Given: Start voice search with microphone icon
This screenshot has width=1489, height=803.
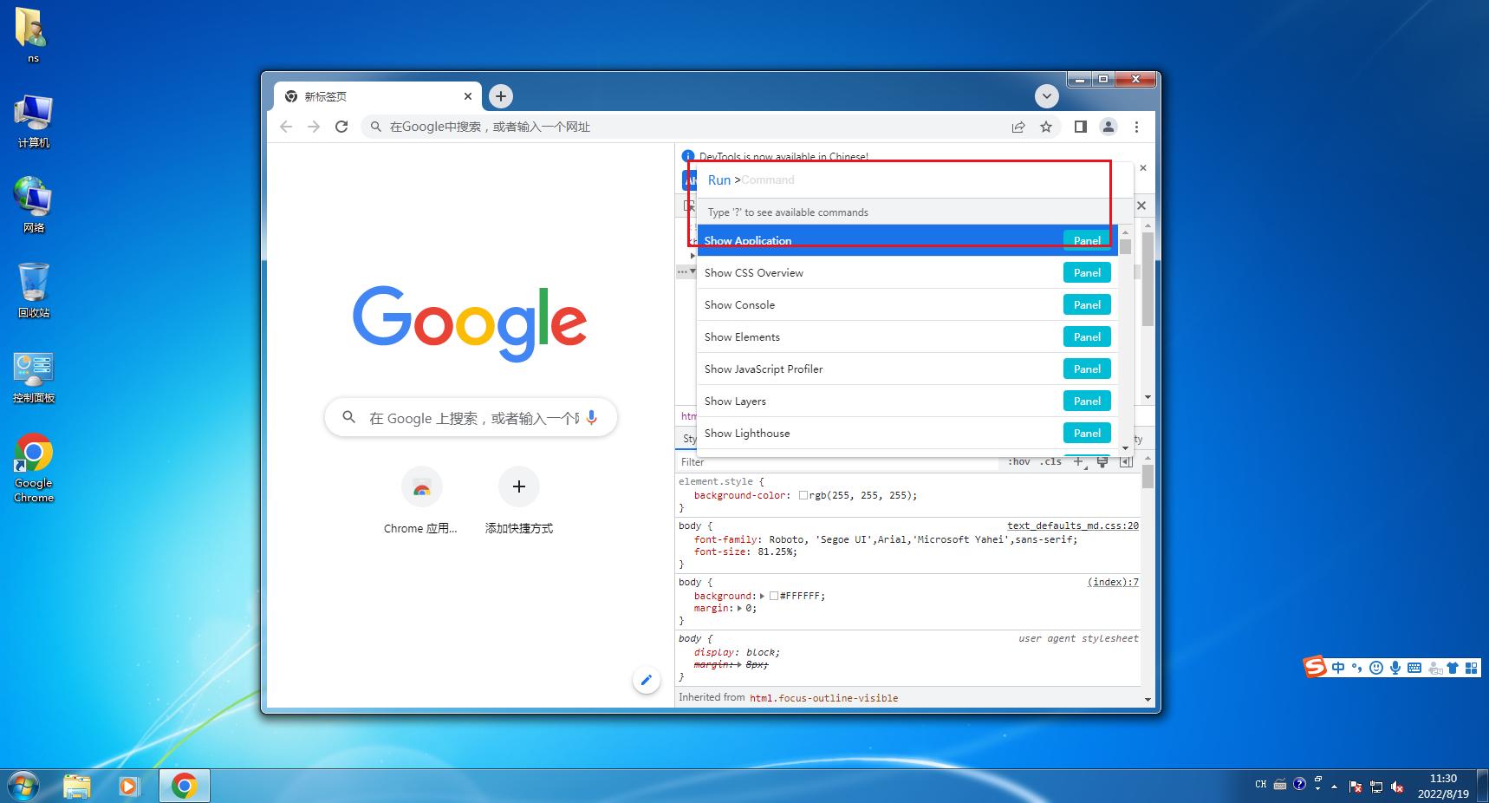Looking at the screenshot, I should [x=592, y=418].
